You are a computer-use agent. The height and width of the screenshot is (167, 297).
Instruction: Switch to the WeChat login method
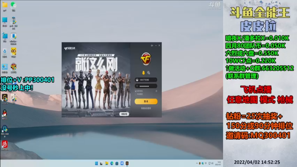pos(148,73)
